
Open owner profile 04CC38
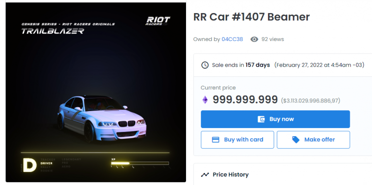coord(232,39)
